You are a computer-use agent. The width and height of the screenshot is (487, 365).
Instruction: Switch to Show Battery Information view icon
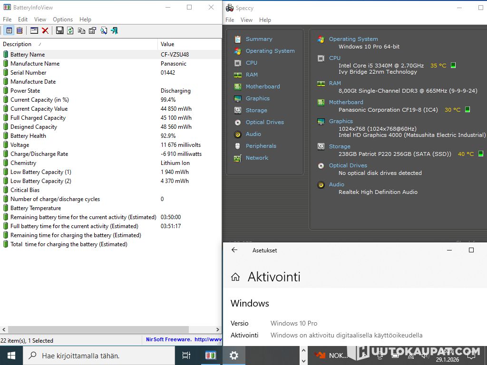pyautogui.click(x=9, y=30)
